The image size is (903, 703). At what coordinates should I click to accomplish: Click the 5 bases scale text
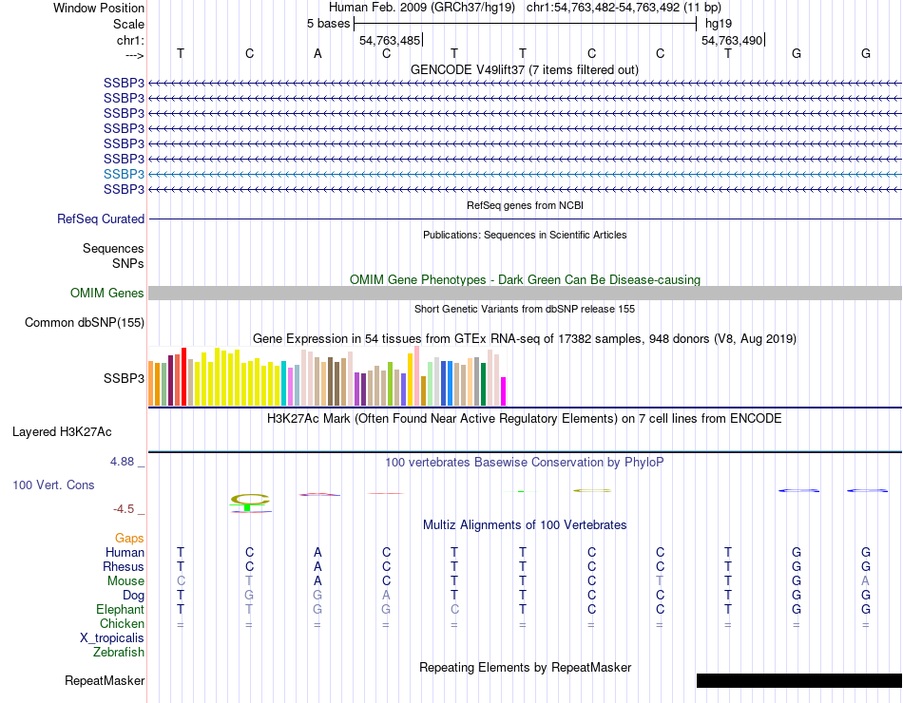click(x=328, y=24)
